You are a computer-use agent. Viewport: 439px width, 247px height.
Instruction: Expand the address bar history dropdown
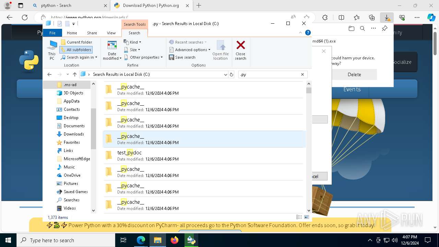[225, 74]
